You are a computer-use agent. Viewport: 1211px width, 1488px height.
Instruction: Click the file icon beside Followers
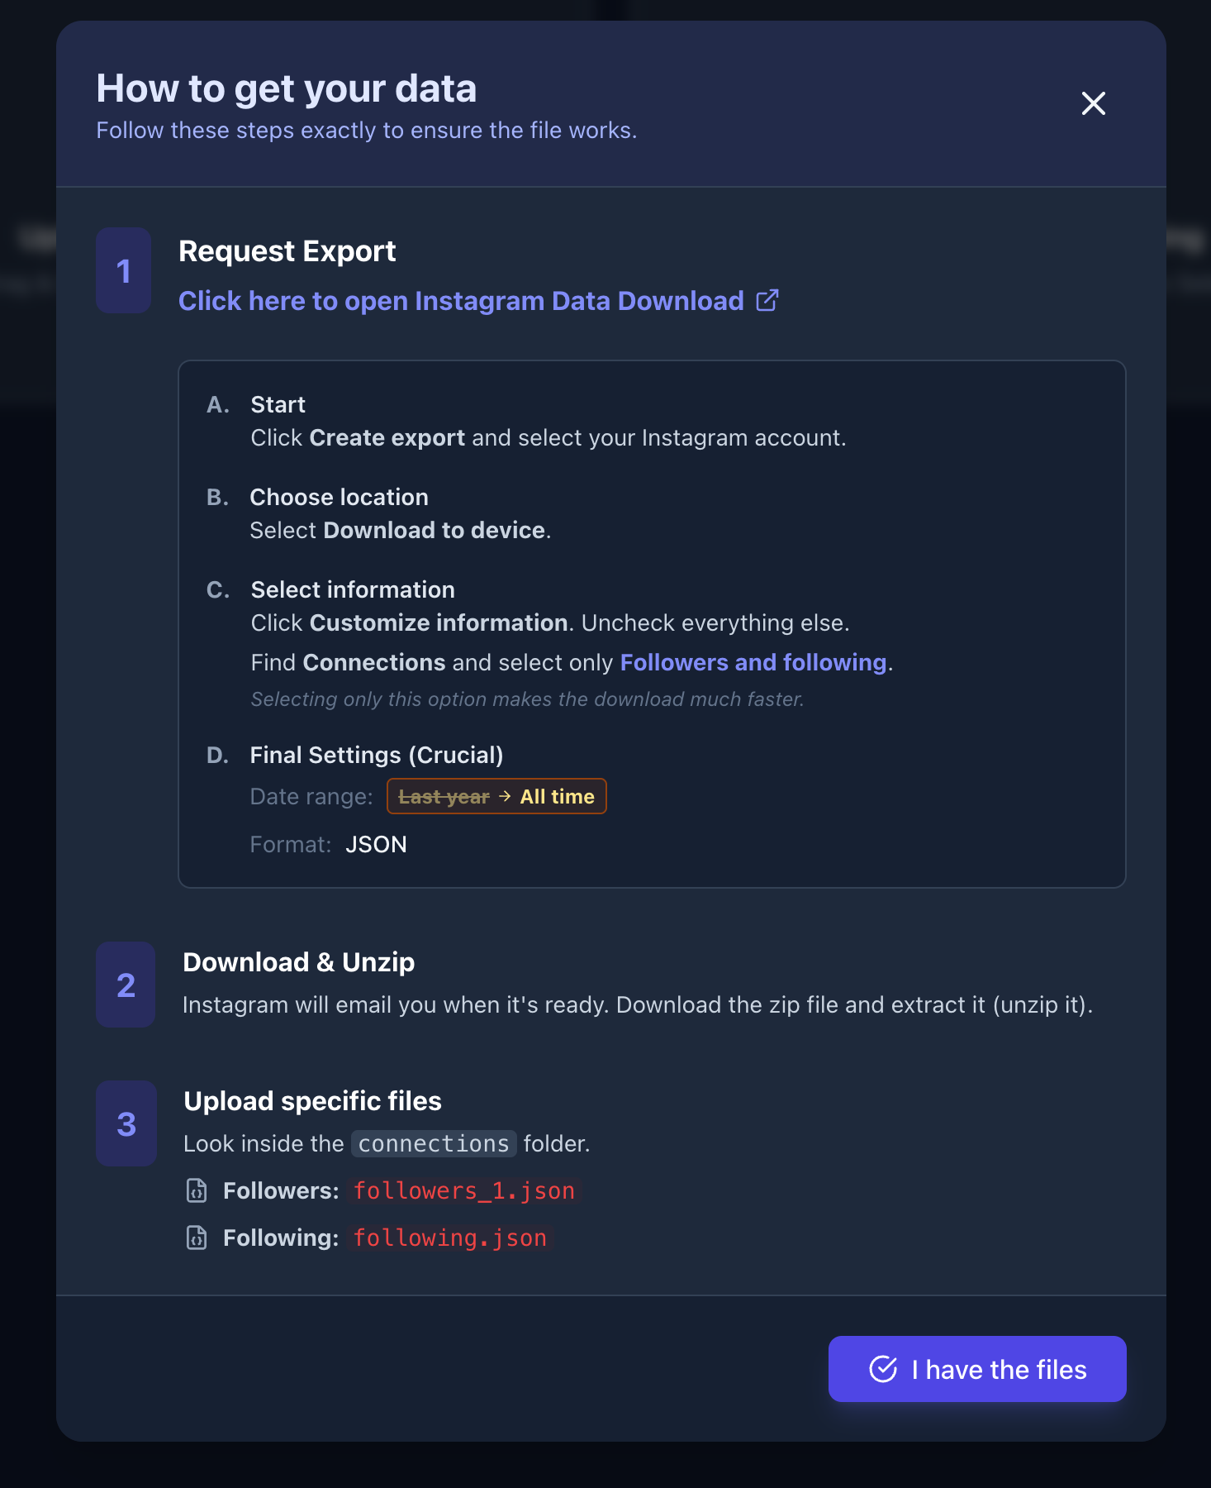coord(197,1190)
